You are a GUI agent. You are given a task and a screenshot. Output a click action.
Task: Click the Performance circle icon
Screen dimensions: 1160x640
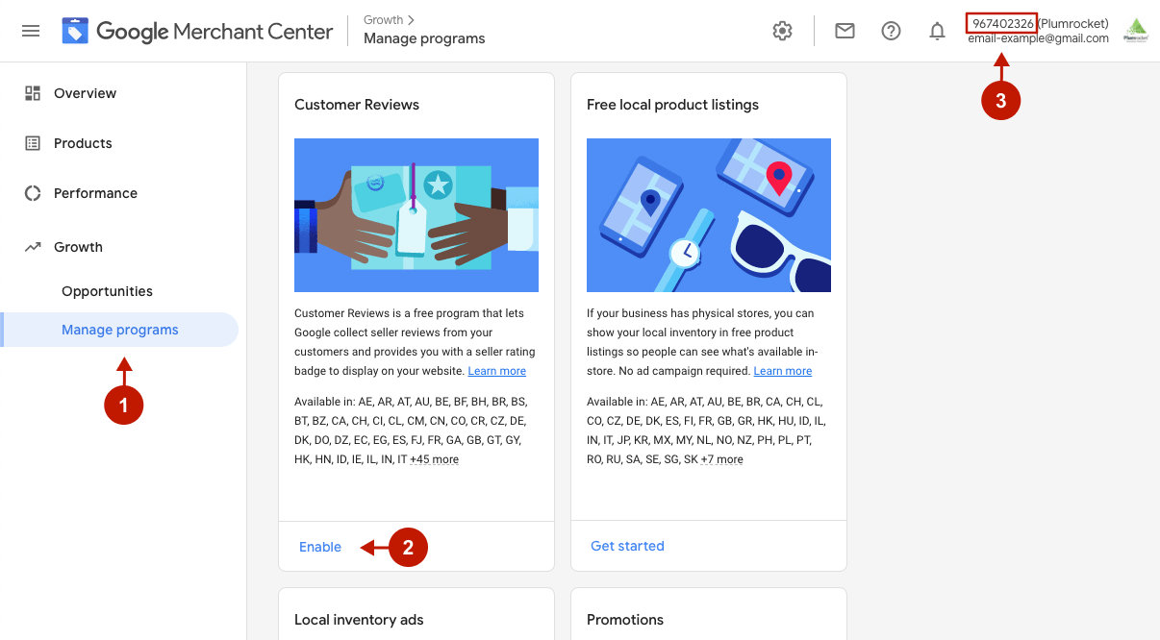tap(33, 193)
